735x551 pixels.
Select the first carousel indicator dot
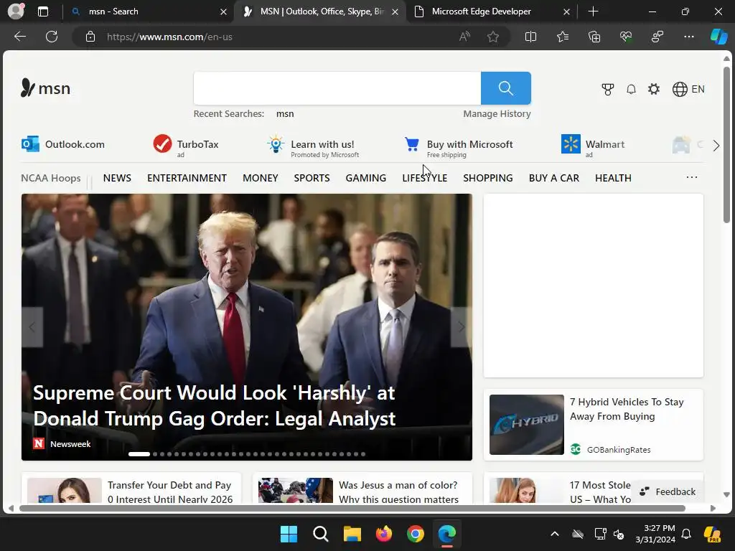pos(139,454)
